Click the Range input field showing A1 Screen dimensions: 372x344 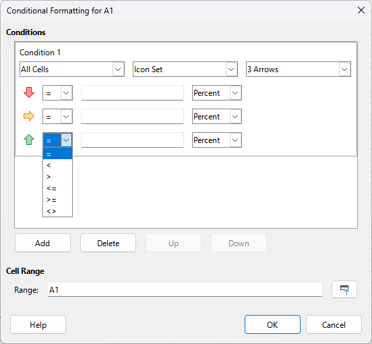click(185, 289)
